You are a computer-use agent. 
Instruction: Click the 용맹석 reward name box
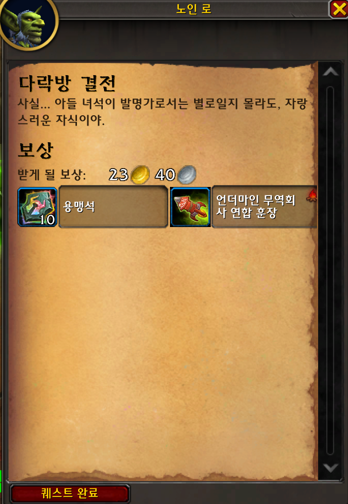113,208
